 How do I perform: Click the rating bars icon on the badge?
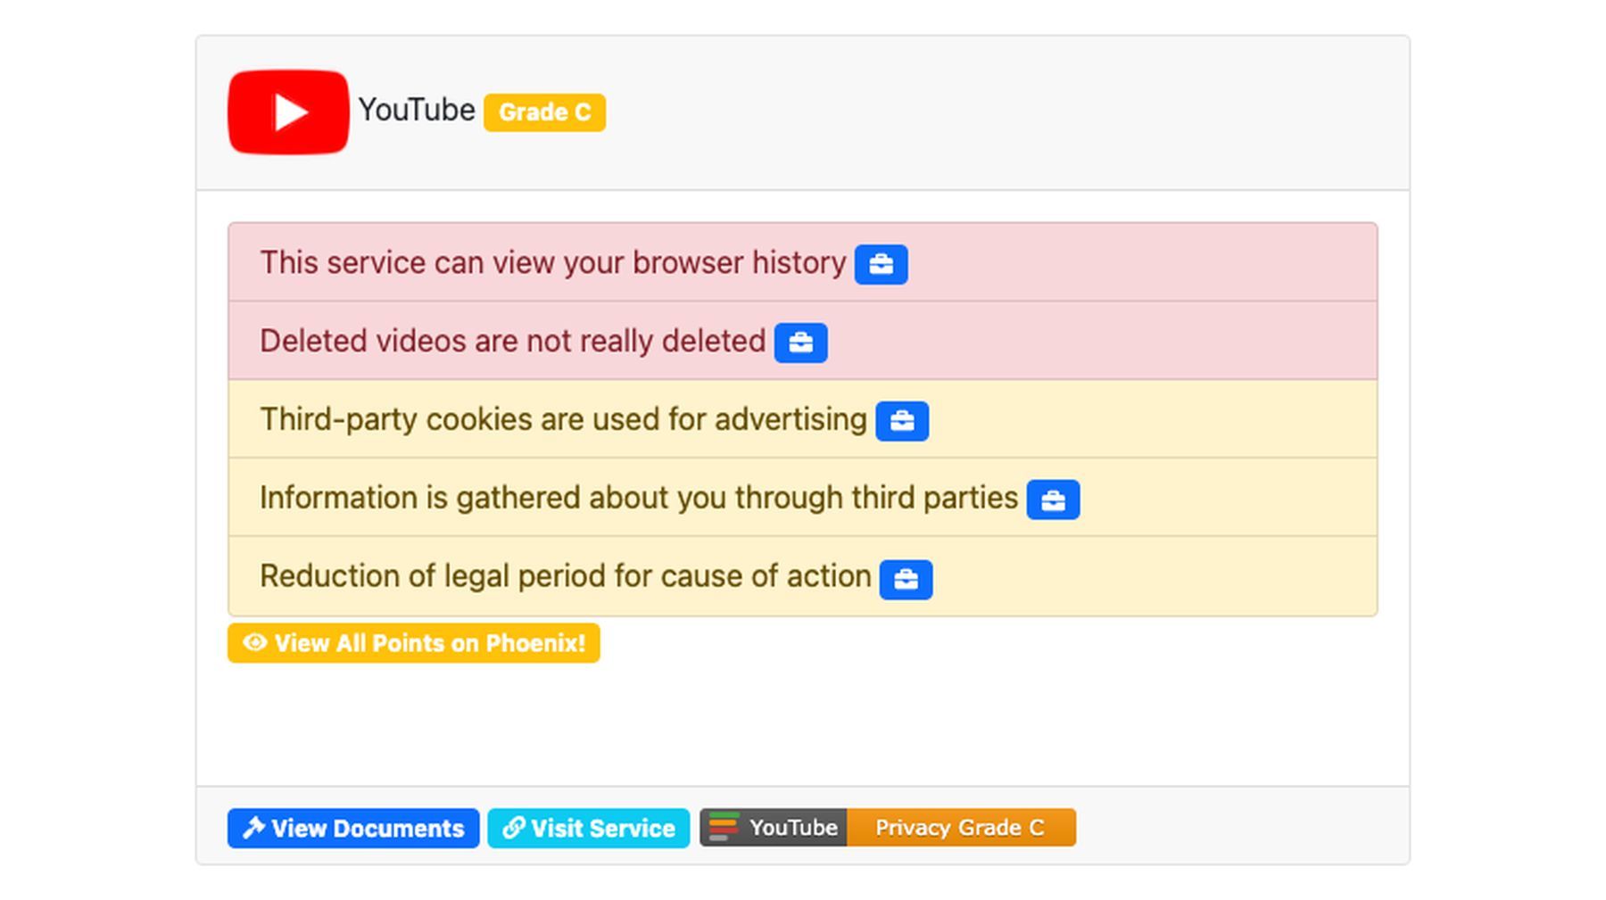coord(724,827)
